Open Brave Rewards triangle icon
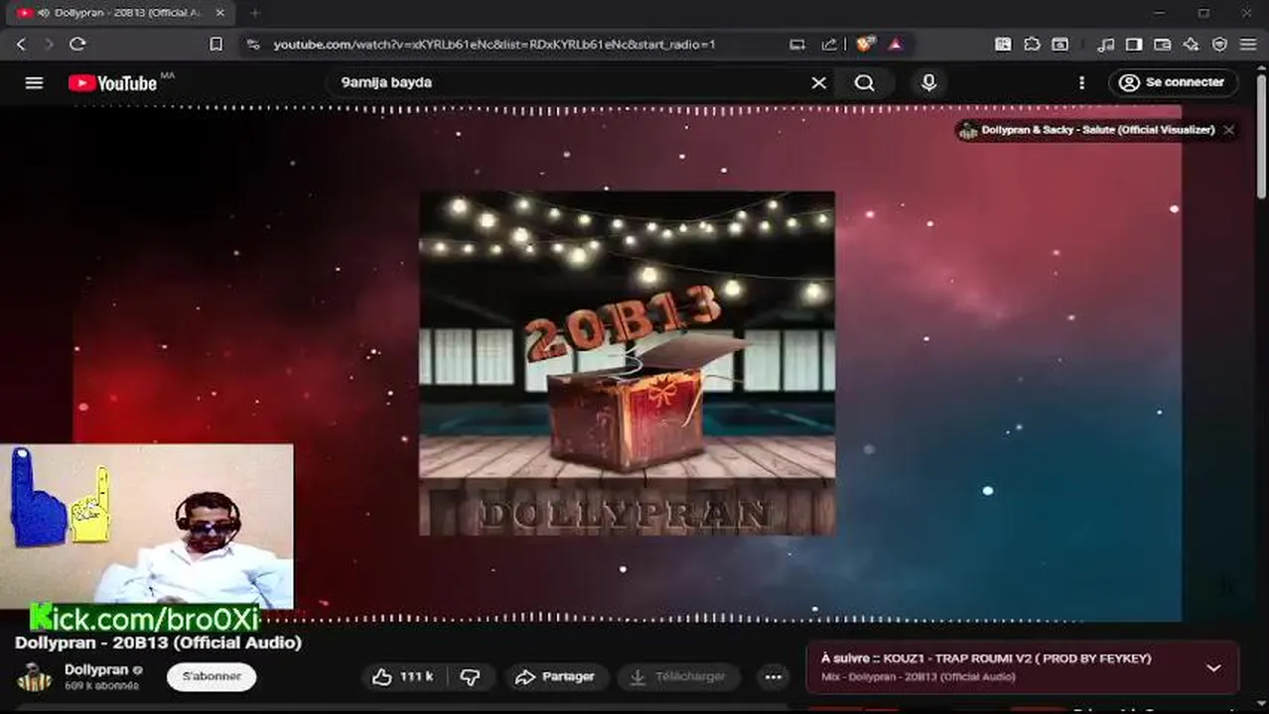 coord(895,44)
